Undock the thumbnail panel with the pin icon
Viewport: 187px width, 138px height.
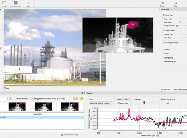(82, 93)
